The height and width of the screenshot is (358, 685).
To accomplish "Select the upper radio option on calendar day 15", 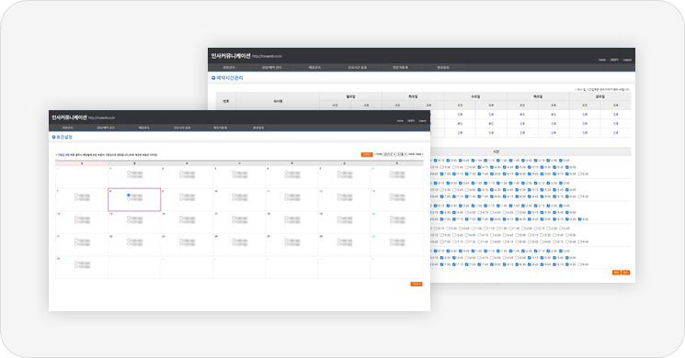I will click(129, 218).
